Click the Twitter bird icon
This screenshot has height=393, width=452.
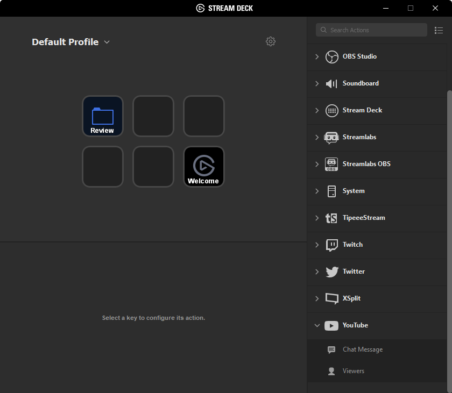332,272
